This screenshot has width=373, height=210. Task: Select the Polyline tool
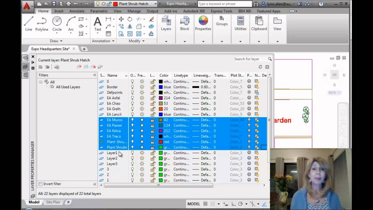[x=42, y=24]
